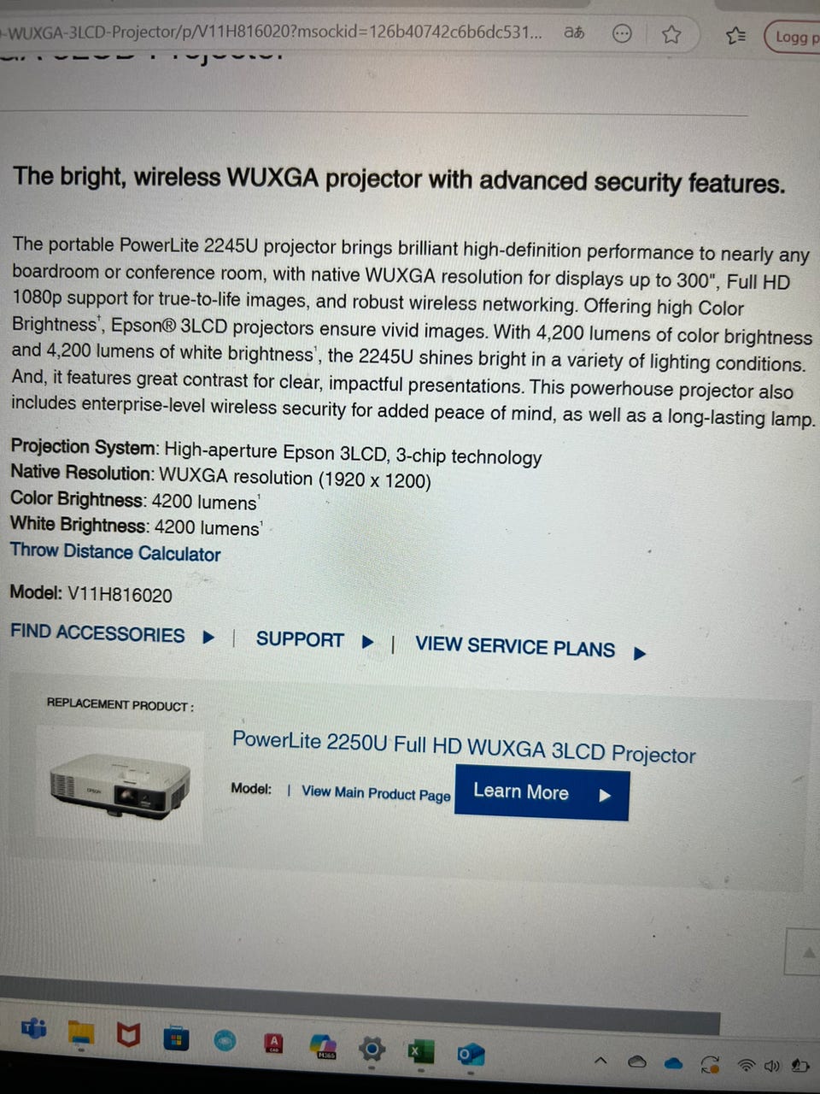Open Outlook from the taskbar
Image resolution: width=820 pixels, height=1094 pixels.
[x=470, y=1054]
